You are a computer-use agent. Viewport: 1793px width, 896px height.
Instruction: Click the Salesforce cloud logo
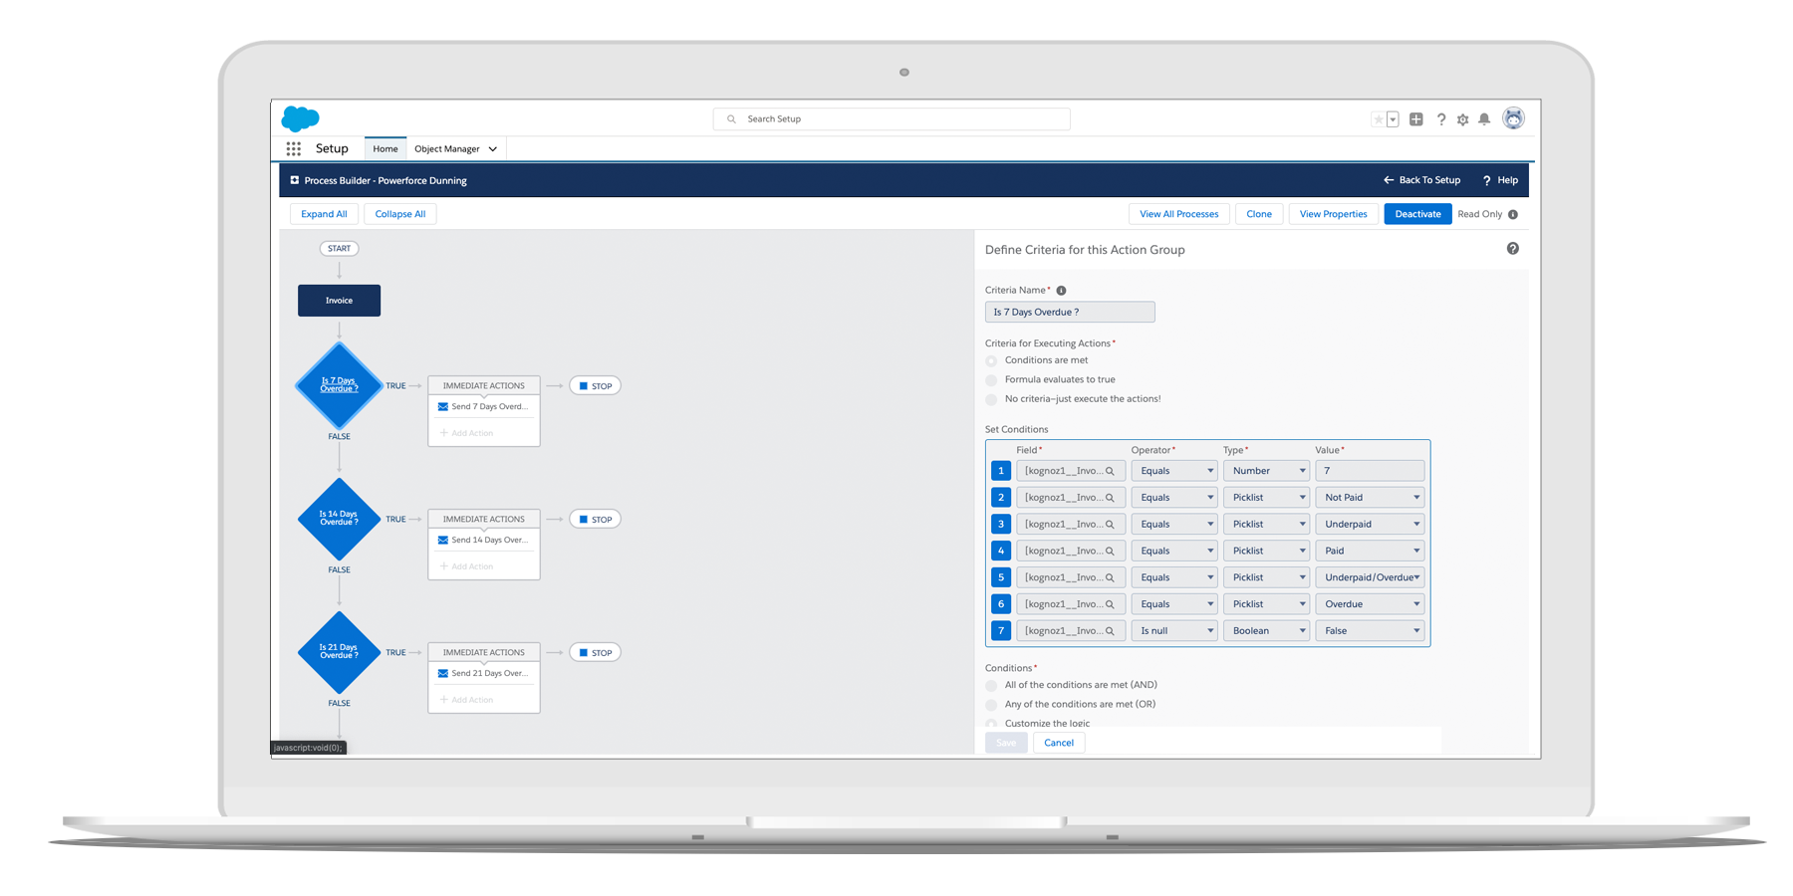click(x=300, y=118)
